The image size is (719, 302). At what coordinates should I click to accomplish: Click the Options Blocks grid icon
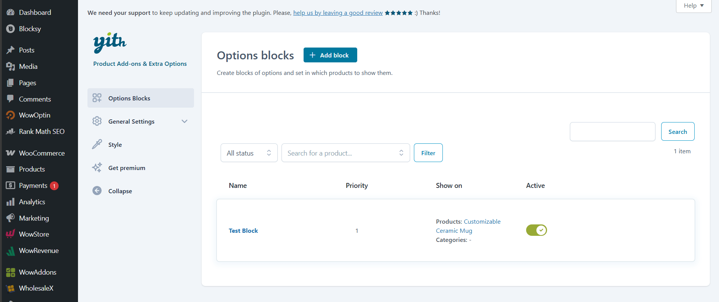pyautogui.click(x=97, y=98)
